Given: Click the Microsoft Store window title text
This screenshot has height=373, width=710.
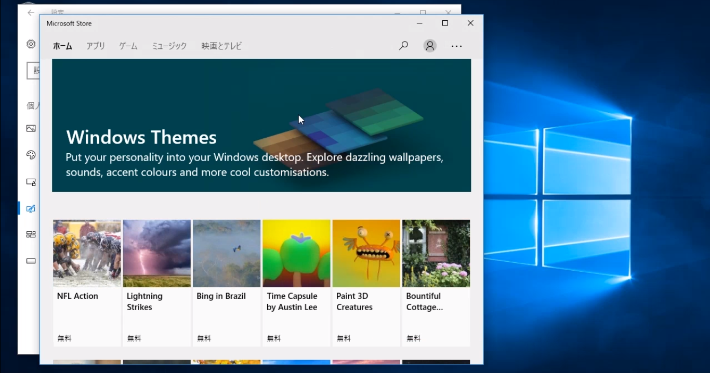Looking at the screenshot, I should 69,23.
